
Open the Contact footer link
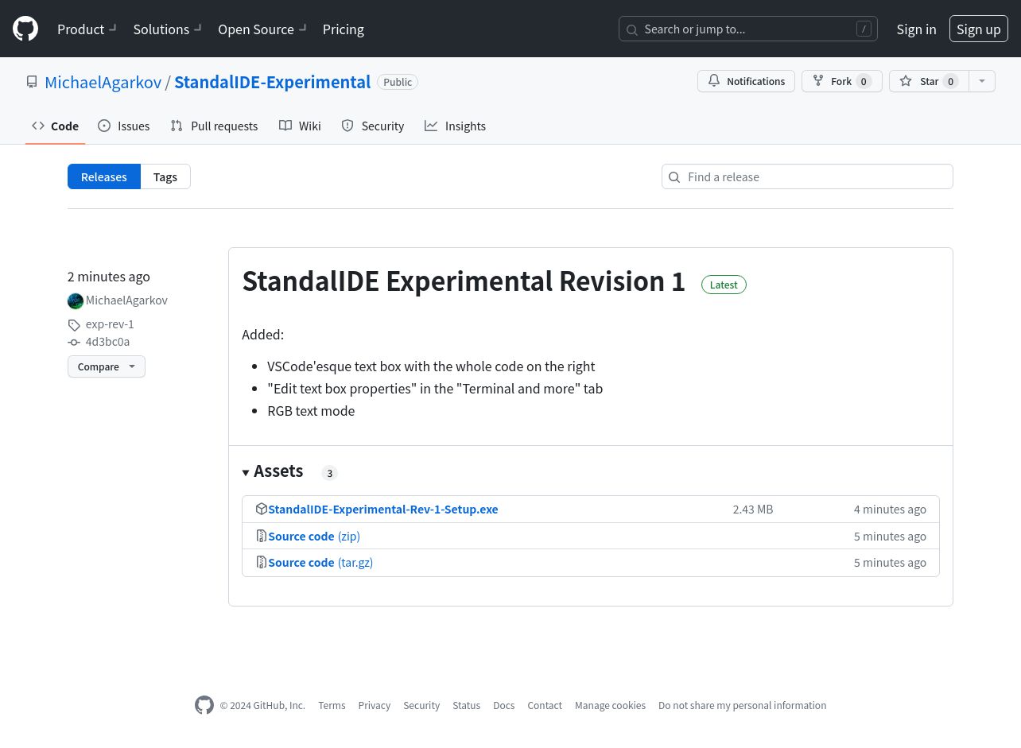[x=545, y=705]
